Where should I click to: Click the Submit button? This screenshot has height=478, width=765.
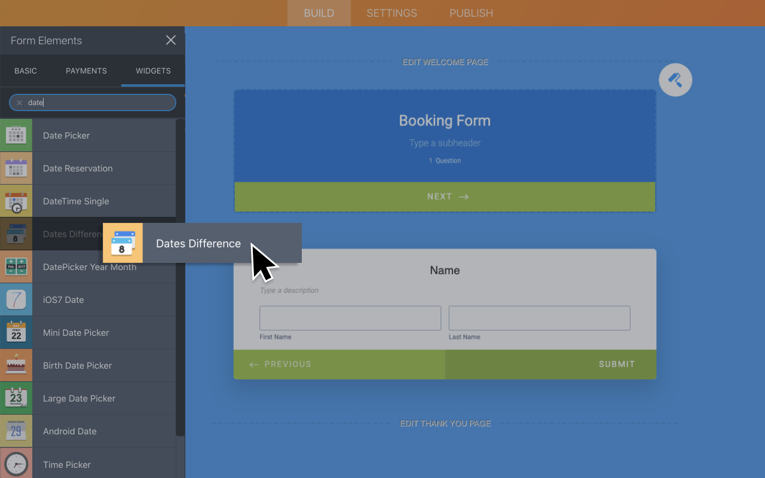pyautogui.click(x=616, y=364)
